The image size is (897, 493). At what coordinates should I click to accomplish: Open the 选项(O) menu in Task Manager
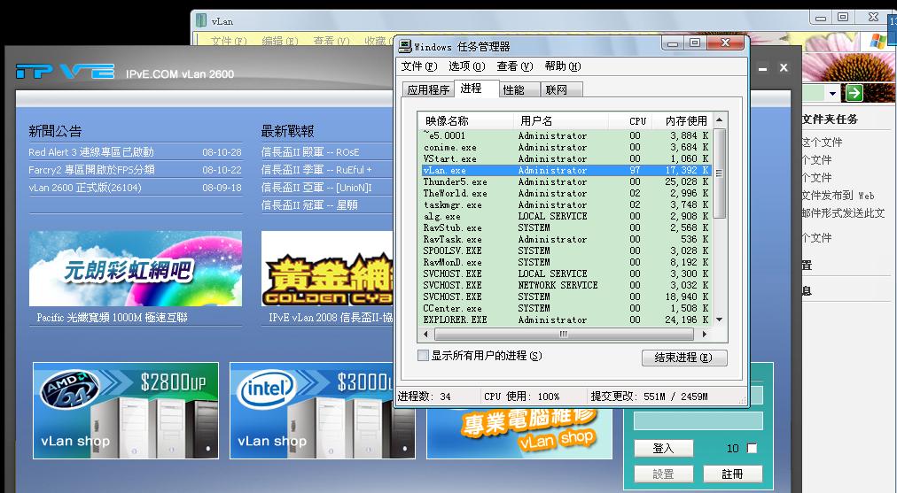[467, 66]
